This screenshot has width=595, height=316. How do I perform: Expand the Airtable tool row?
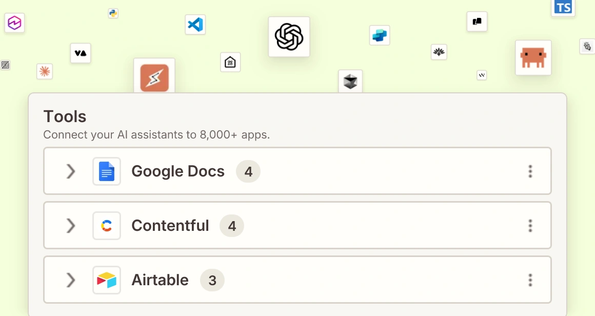(71, 280)
